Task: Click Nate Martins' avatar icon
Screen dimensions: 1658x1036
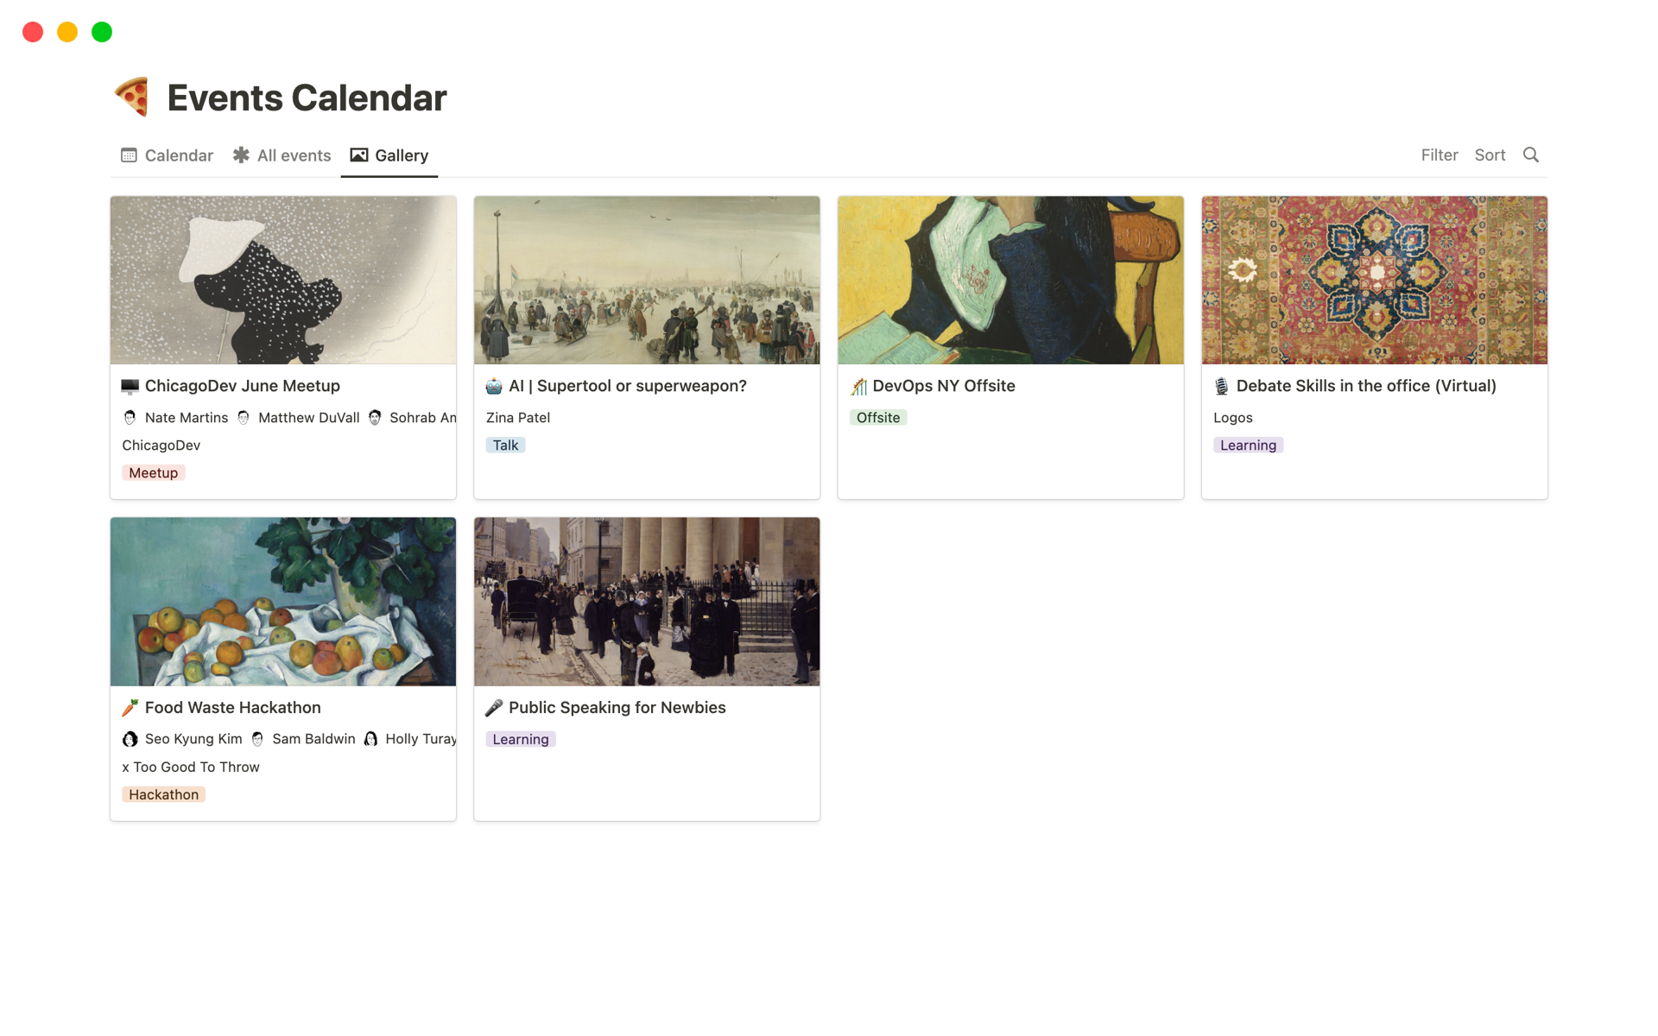Action: coord(130,418)
